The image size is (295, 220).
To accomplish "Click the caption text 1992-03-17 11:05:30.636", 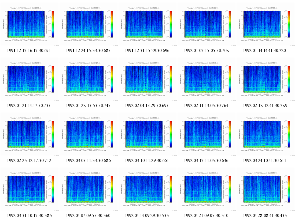I will pos(206,161).
